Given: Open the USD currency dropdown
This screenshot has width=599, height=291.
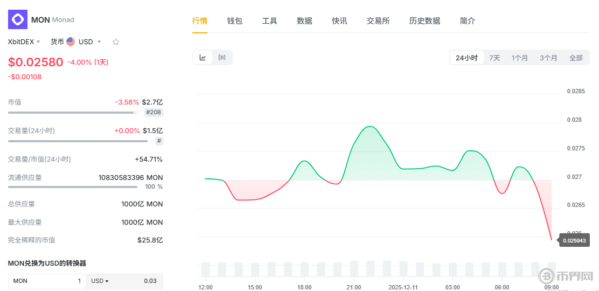Looking at the screenshot, I should 89,41.
